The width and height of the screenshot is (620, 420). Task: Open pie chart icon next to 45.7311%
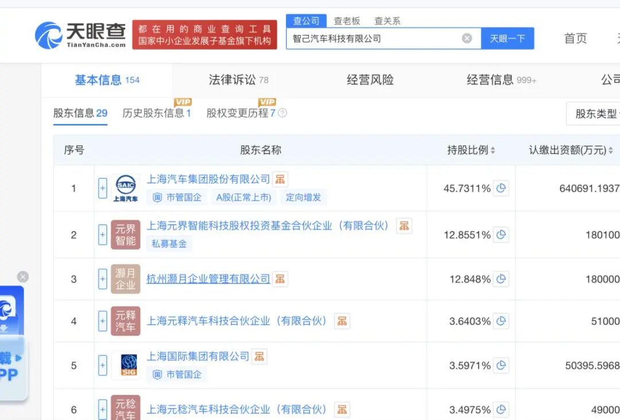(501, 188)
